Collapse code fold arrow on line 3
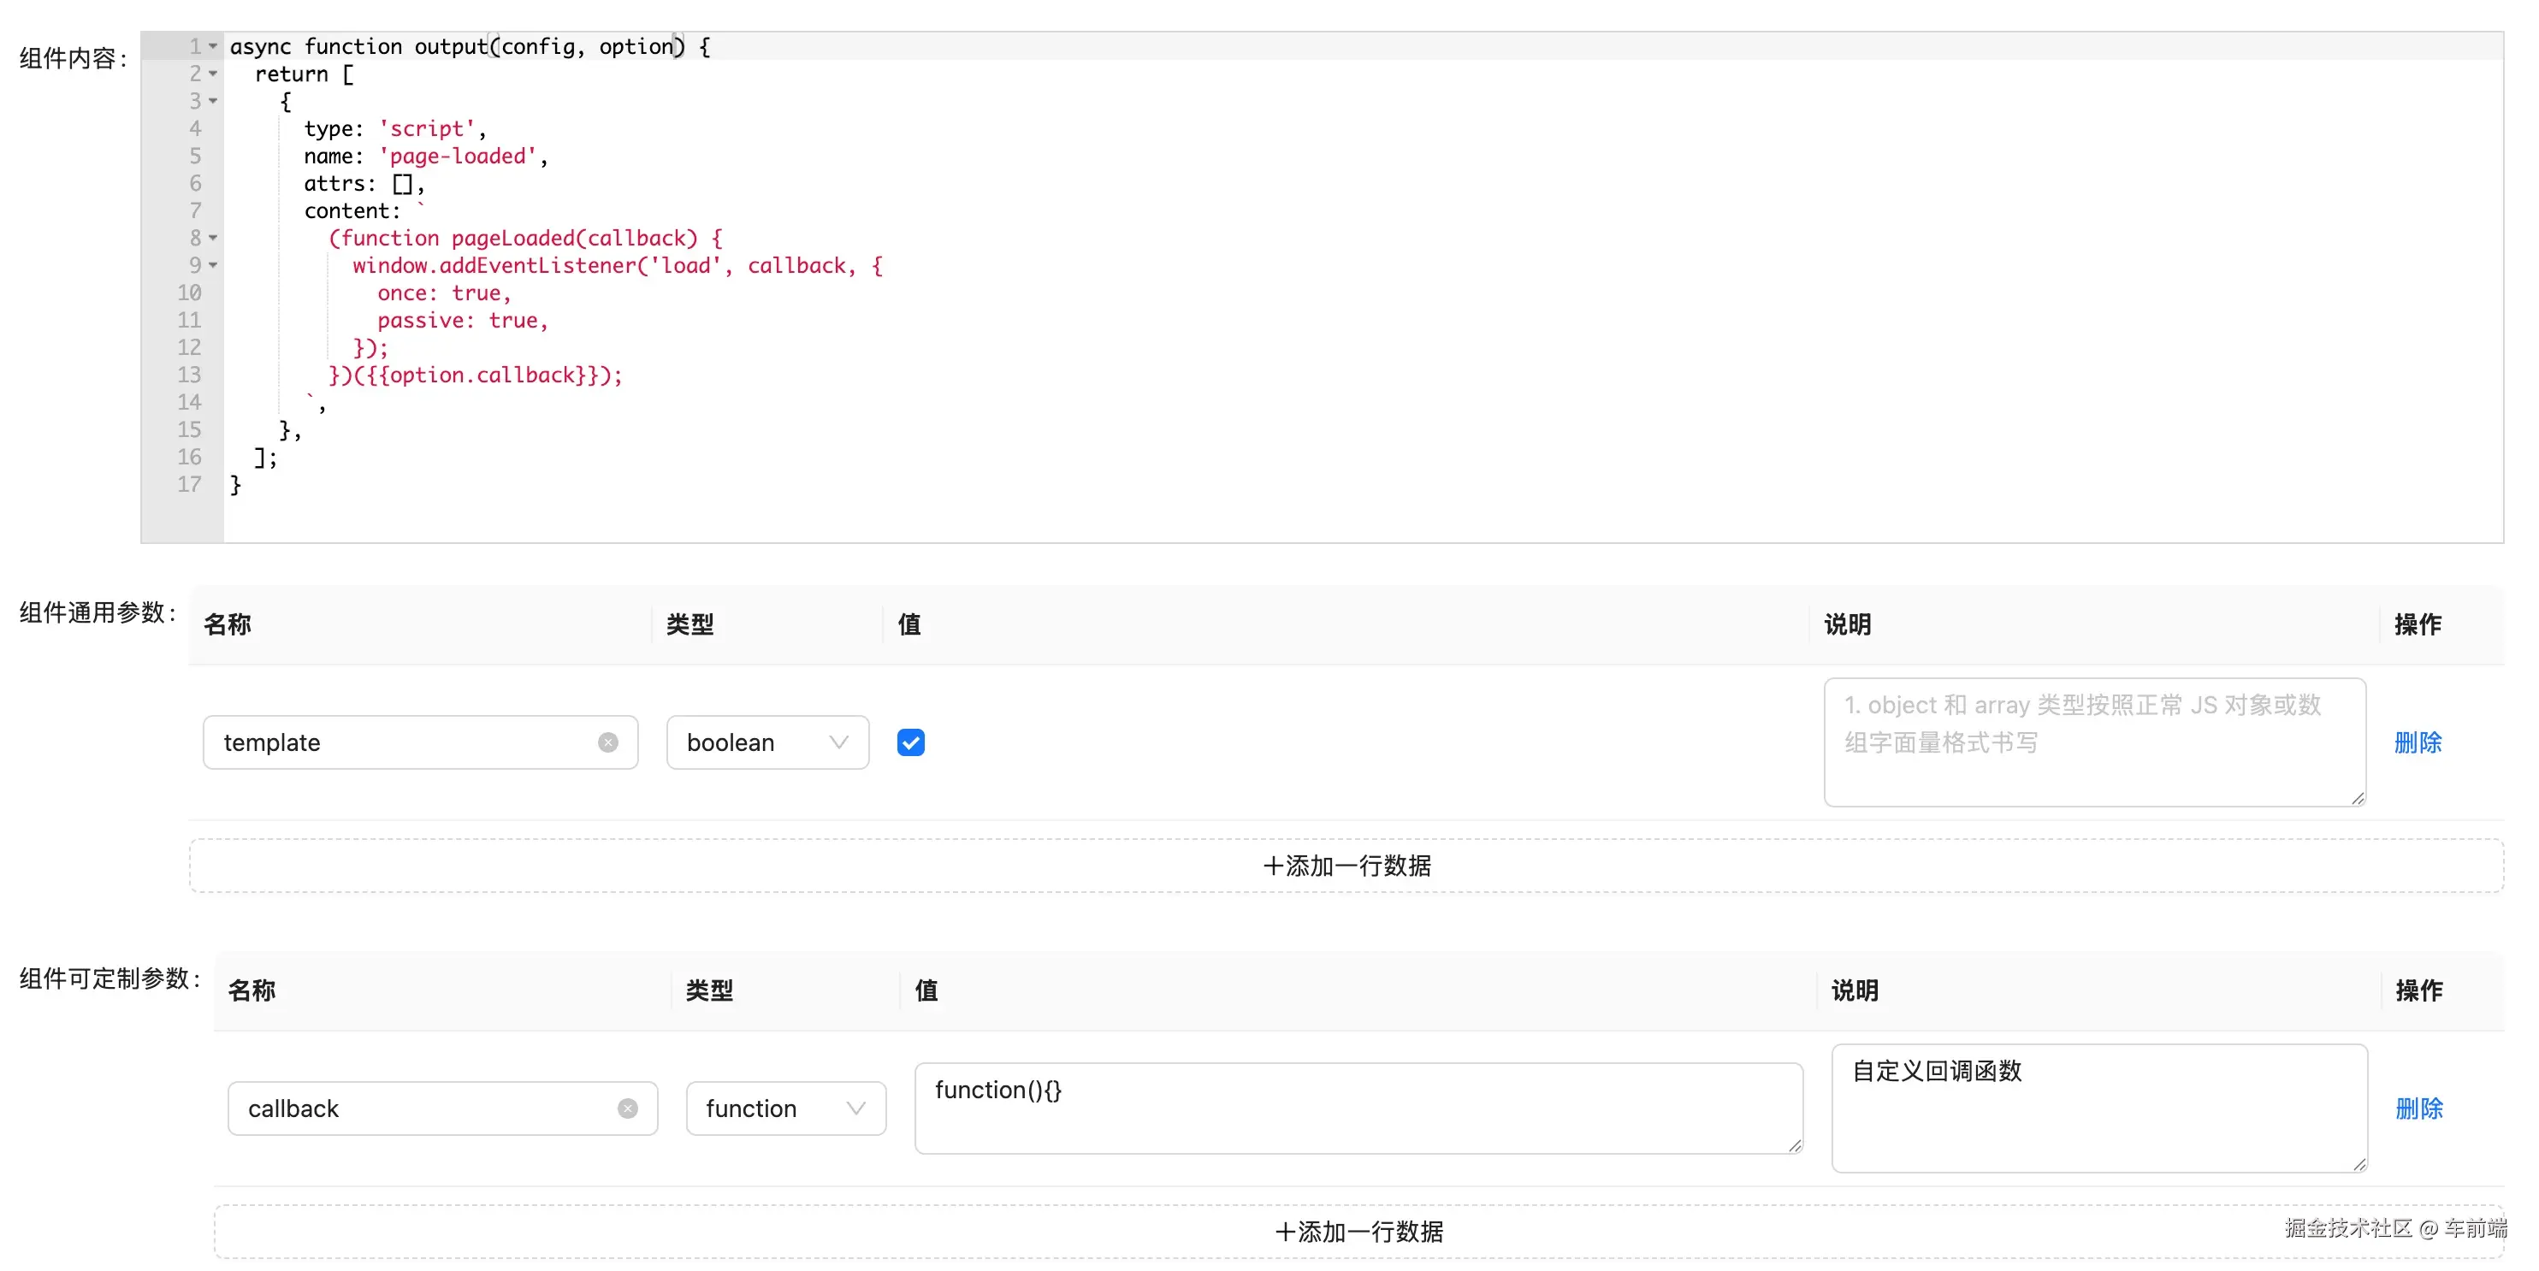The width and height of the screenshot is (2539, 1271). 213,102
